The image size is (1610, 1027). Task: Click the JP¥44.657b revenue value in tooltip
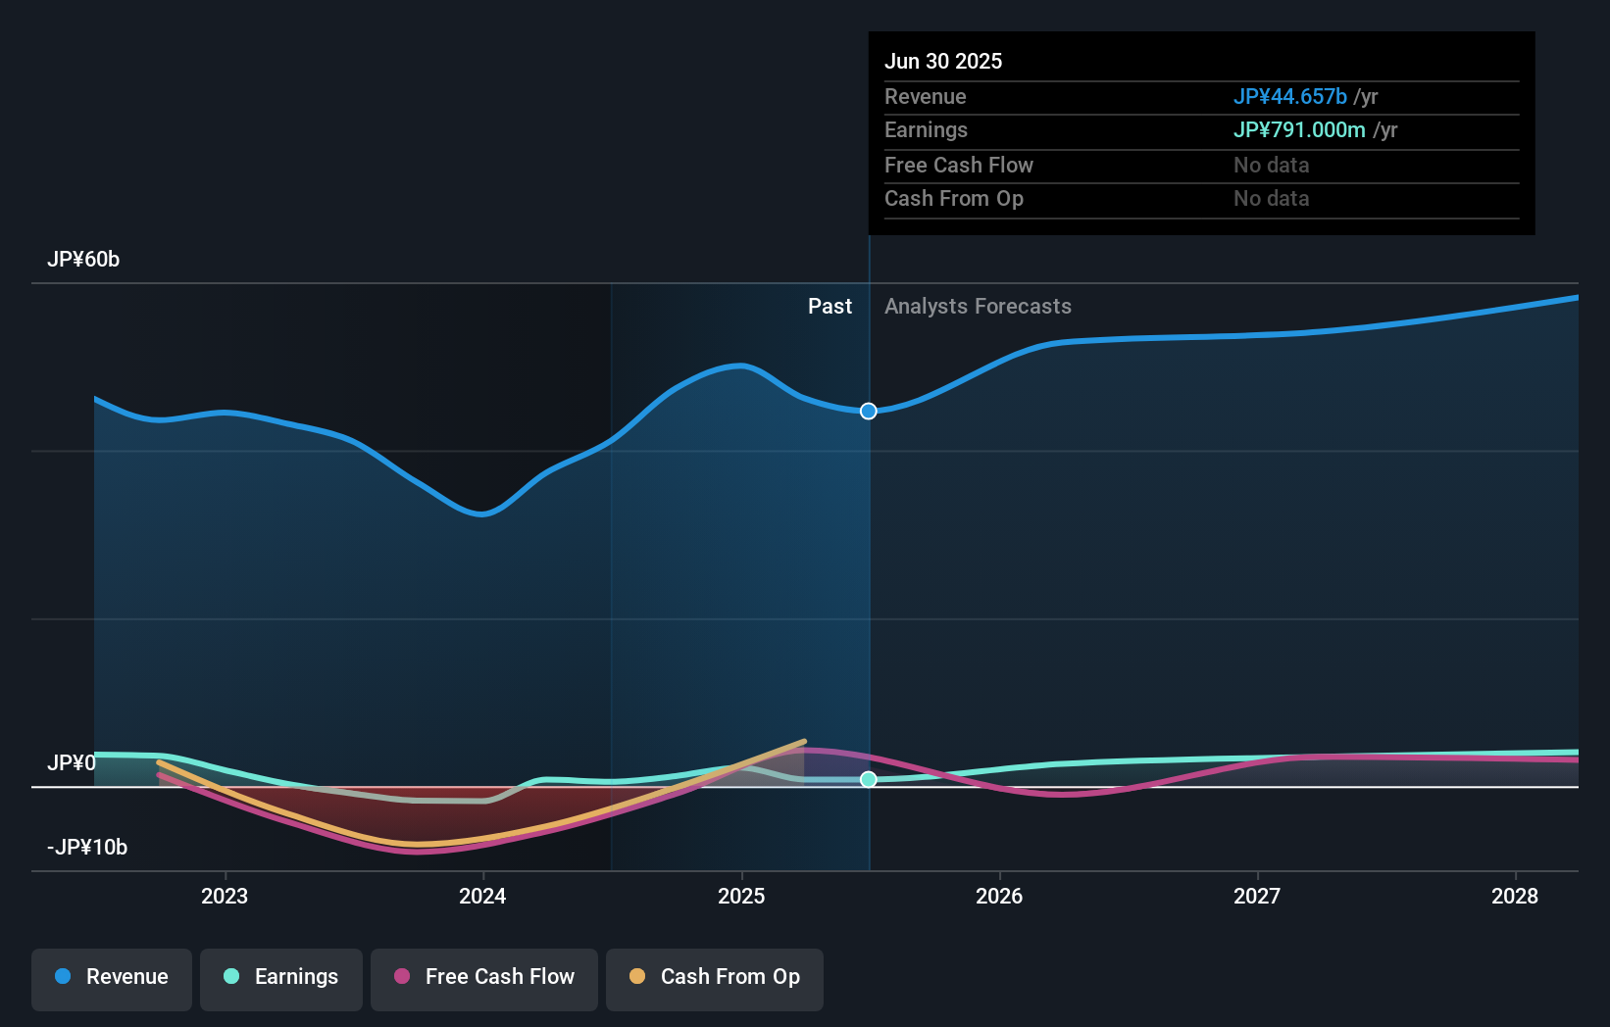click(x=1290, y=97)
